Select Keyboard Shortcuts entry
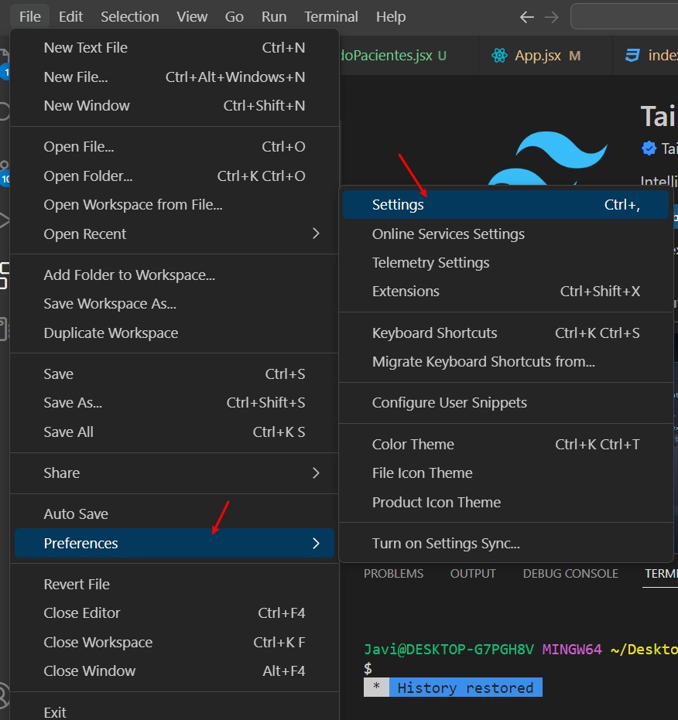Image resolution: width=678 pixels, height=720 pixels. (434, 333)
